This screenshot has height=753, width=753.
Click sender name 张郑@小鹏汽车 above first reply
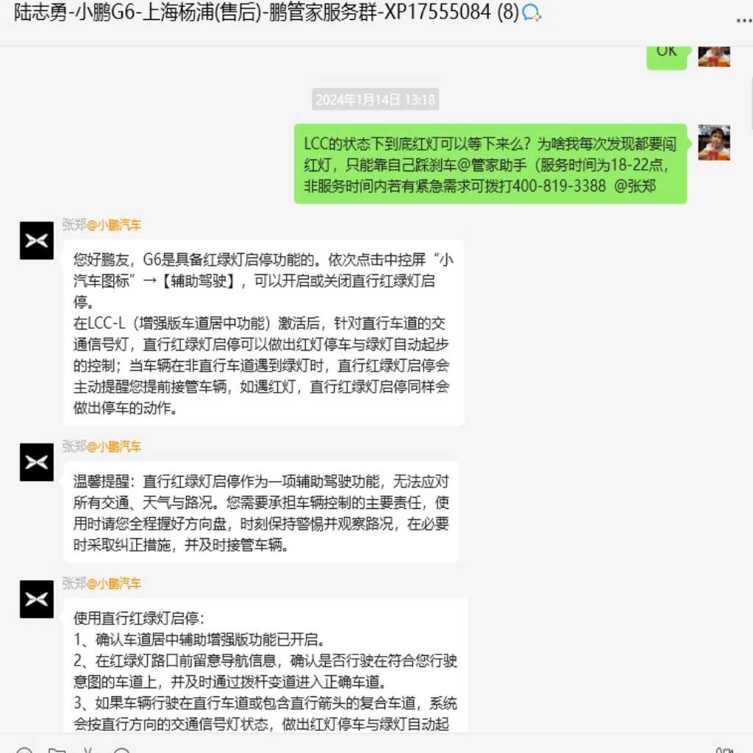click(101, 224)
